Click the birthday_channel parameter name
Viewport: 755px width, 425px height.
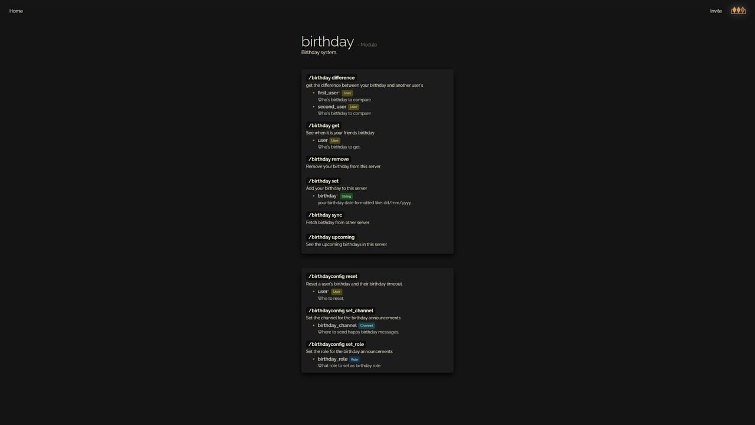[337, 325]
